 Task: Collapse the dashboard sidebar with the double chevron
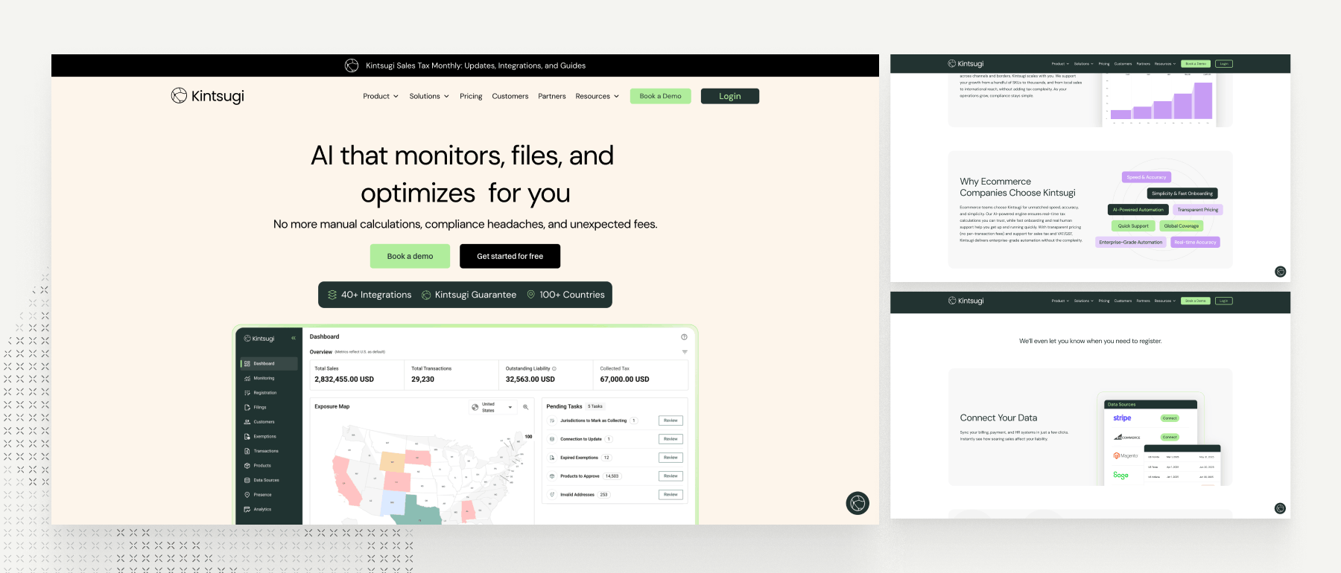(x=294, y=338)
